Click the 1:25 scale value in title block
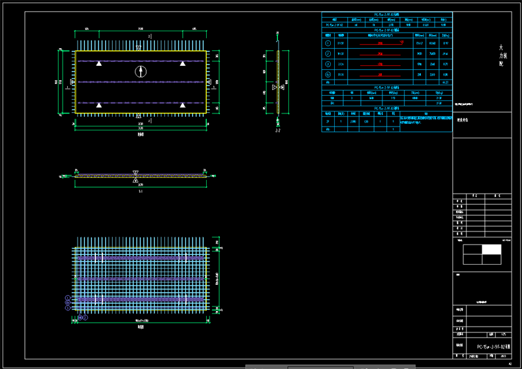Viewport: 522px width, 369px height. click(503, 334)
